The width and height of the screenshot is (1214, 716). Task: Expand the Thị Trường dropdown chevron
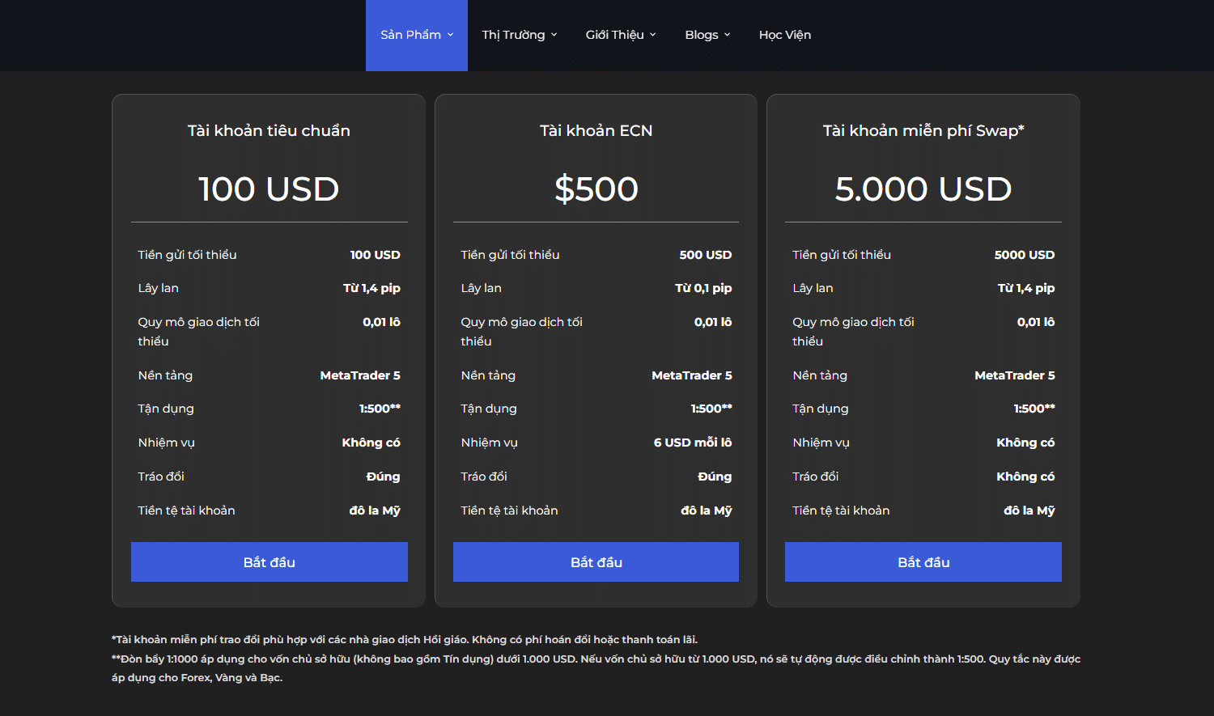click(554, 35)
